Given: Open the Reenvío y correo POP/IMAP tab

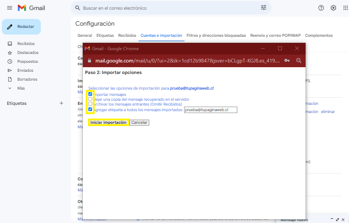Looking at the screenshot, I should click(x=275, y=35).
